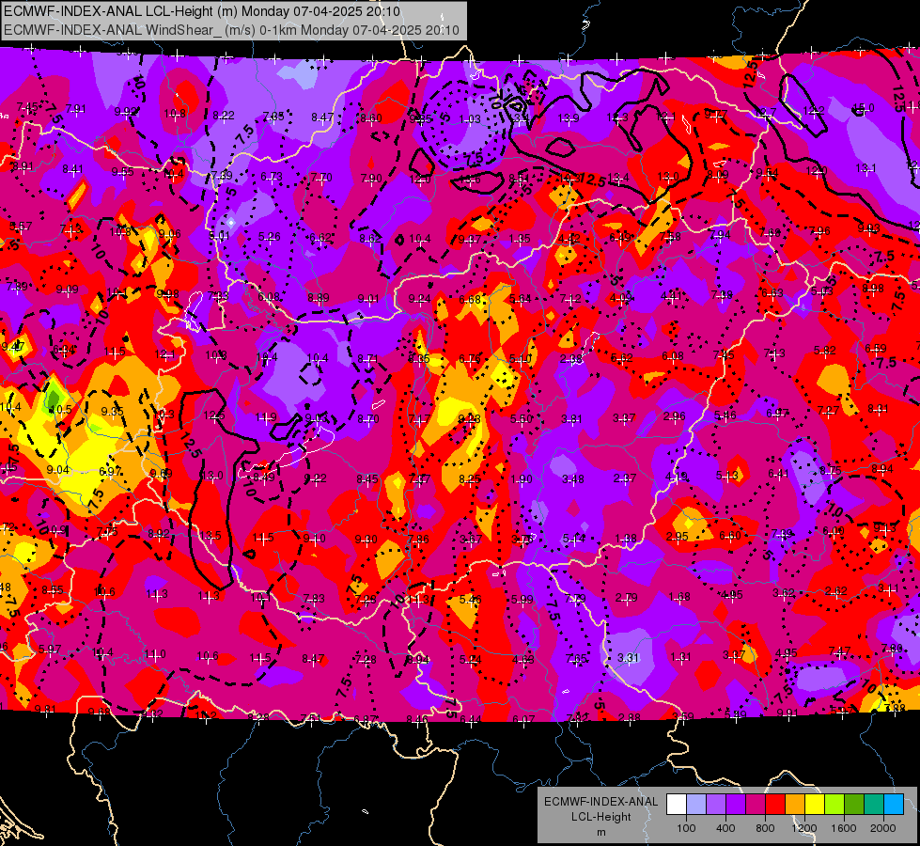
Task: Click the wind shear value 3.48
Action: pos(572,479)
